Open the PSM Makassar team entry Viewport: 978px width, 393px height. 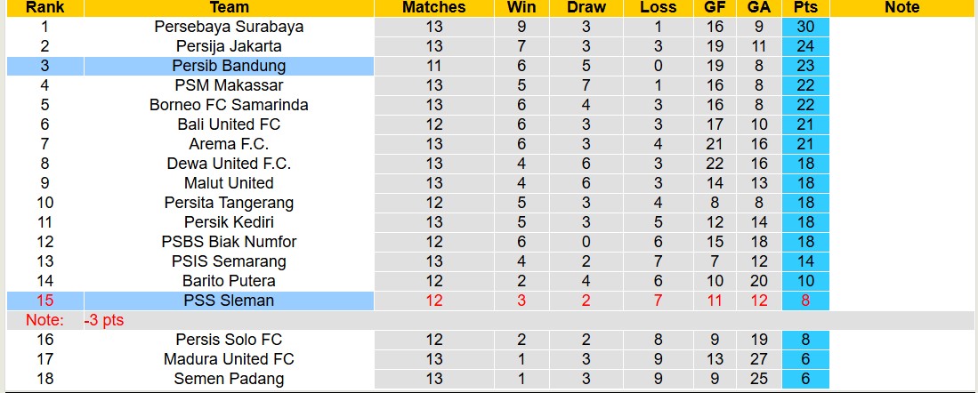229,85
